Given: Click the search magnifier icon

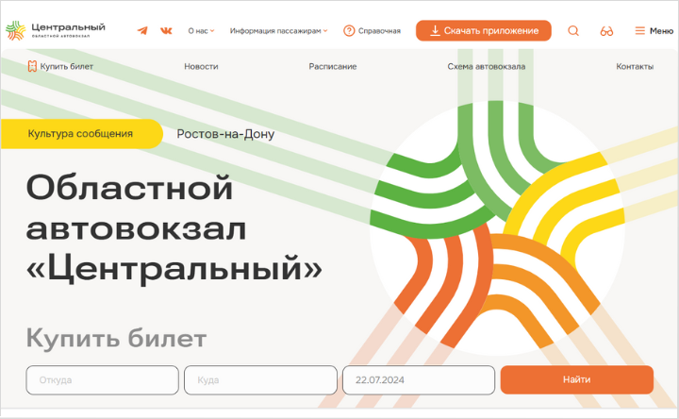Looking at the screenshot, I should click(x=573, y=31).
